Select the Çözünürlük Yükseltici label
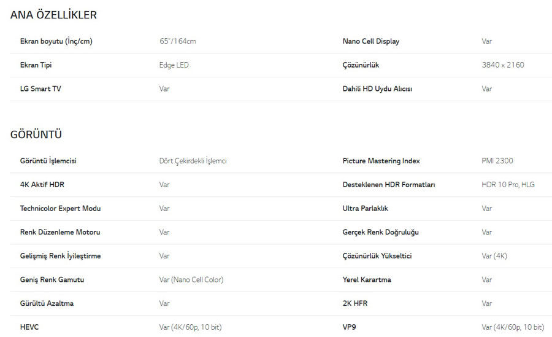 pos(377,256)
